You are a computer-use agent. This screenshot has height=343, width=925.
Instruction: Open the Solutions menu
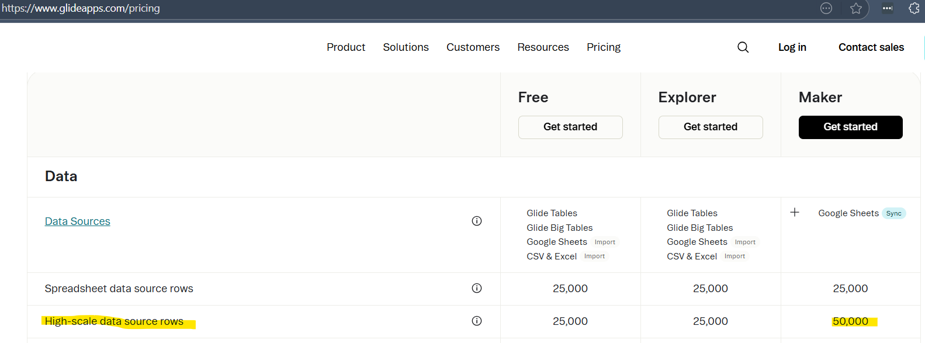[x=406, y=47]
